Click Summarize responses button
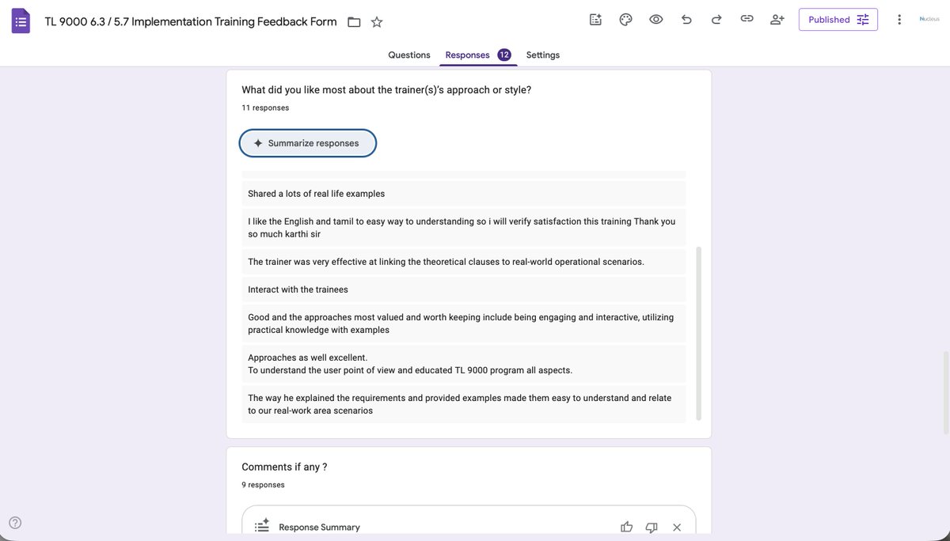Image resolution: width=950 pixels, height=541 pixels. [x=308, y=143]
